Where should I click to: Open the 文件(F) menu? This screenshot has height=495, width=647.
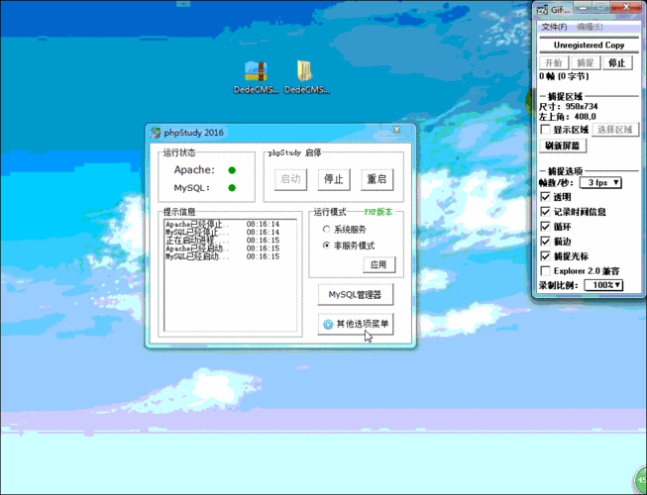click(553, 27)
